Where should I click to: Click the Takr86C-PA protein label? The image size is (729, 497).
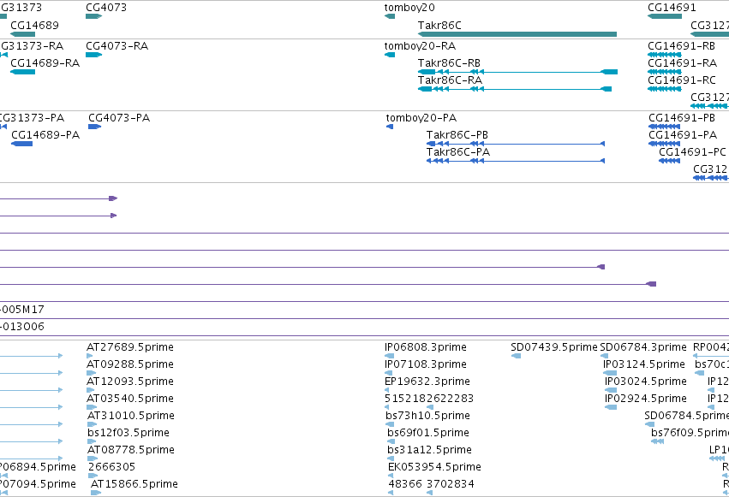coord(458,152)
